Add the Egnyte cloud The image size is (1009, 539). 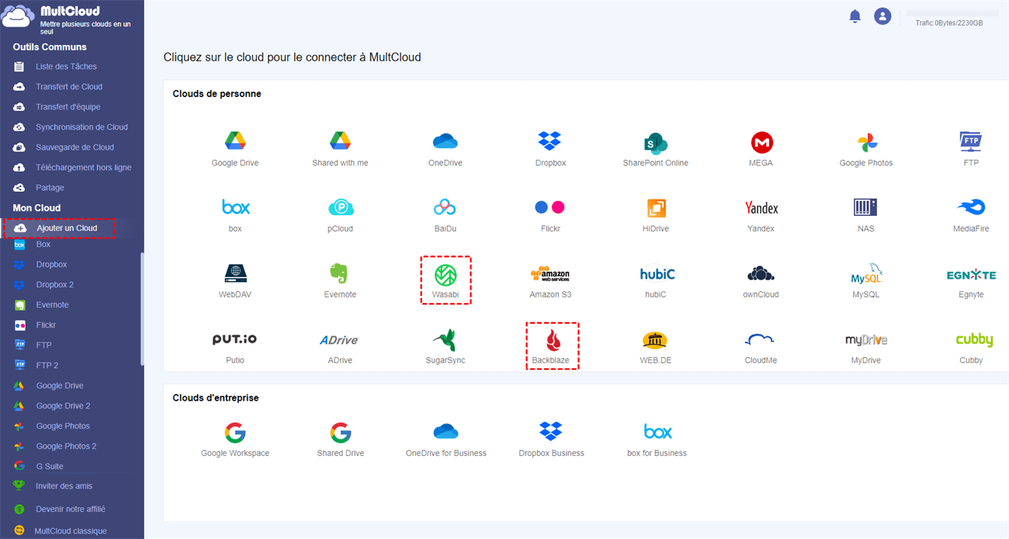coord(971,280)
